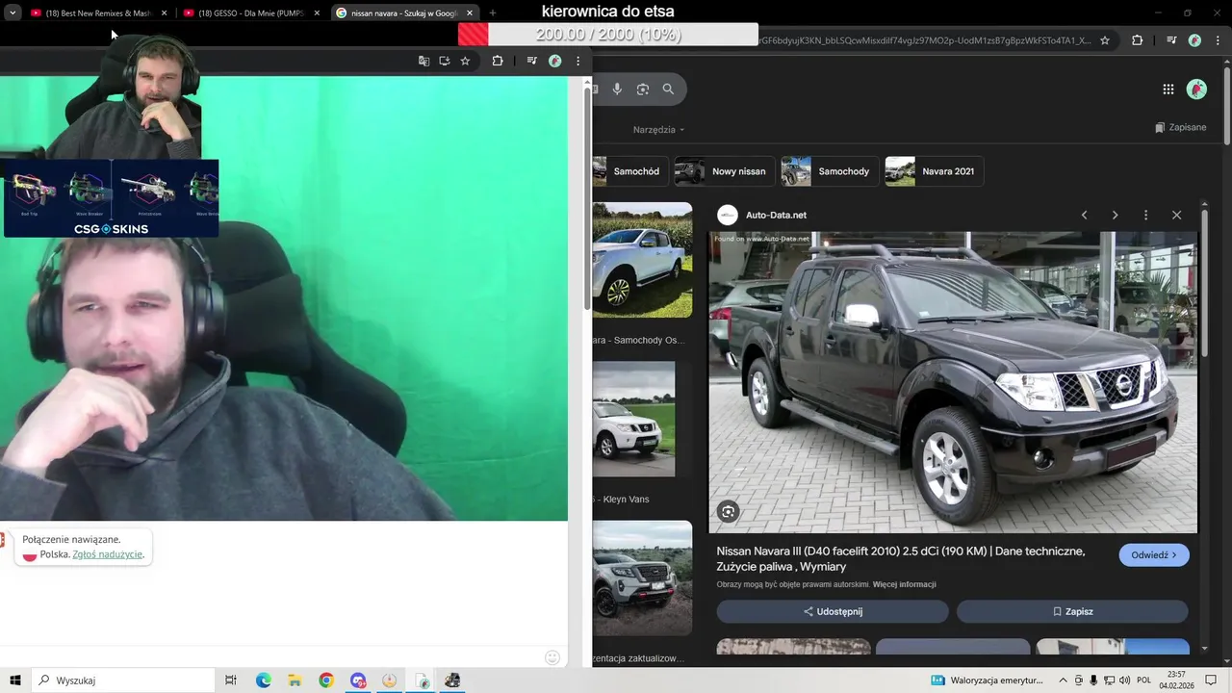
Task: Open Więcej informacji copyright link
Action: point(904,584)
